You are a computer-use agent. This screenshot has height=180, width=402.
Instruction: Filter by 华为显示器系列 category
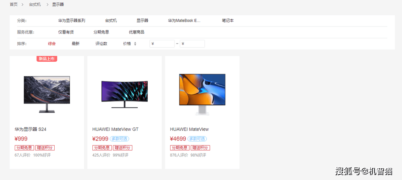[x=72, y=20]
